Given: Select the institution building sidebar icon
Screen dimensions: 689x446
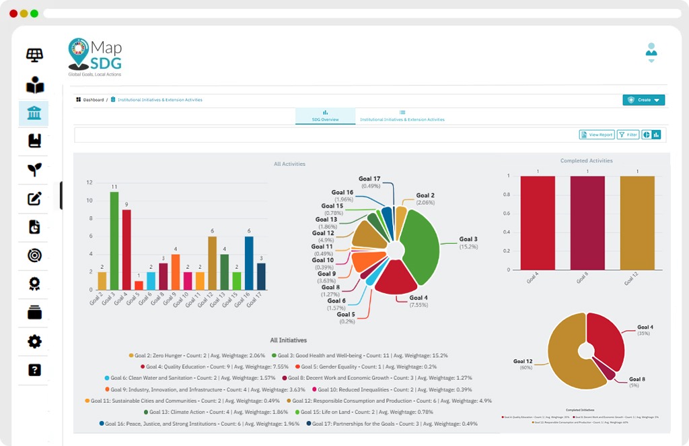Looking at the screenshot, I should (34, 113).
